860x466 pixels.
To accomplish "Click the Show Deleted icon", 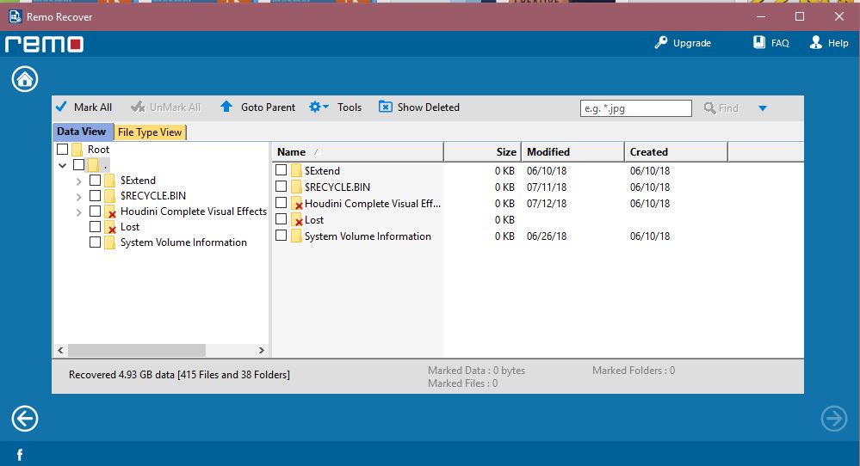I will click(386, 107).
